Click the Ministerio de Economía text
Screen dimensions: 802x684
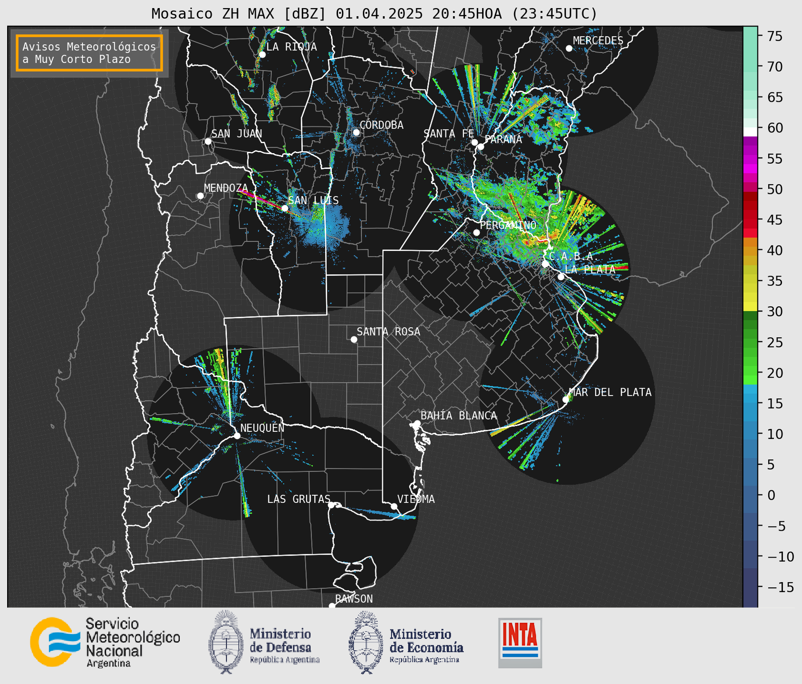coord(426,646)
